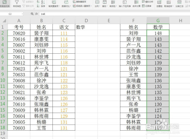Click the Create Group (创建组) icon
This screenshot has width=190, height=139.
pyautogui.click(x=159, y=2)
